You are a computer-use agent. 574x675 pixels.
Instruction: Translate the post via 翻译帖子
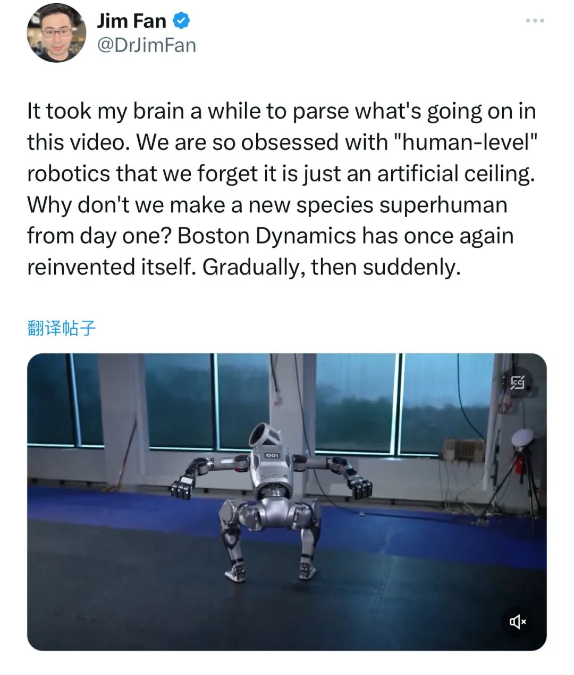coord(61,329)
